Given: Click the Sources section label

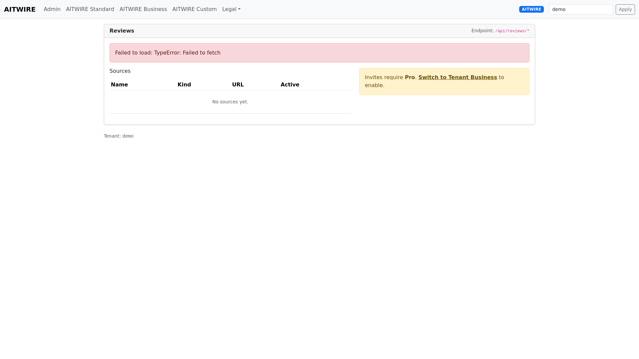Looking at the screenshot, I should point(120,71).
